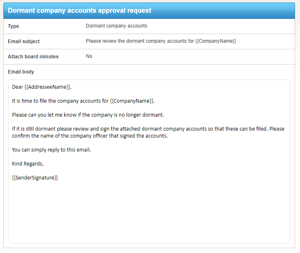Click the "Kind Regards," sign-off line
This screenshot has height=253, width=300.
click(x=28, y=164)
